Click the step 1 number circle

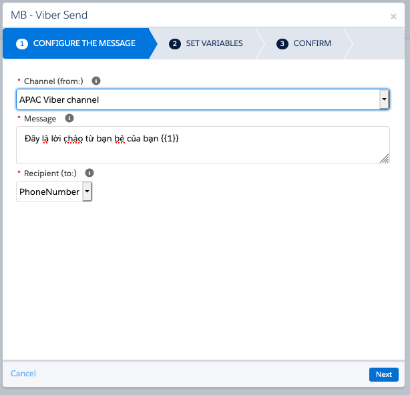[x=22, y=44]
